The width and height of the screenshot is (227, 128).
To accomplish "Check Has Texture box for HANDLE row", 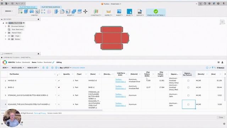I will click(188, 81).
